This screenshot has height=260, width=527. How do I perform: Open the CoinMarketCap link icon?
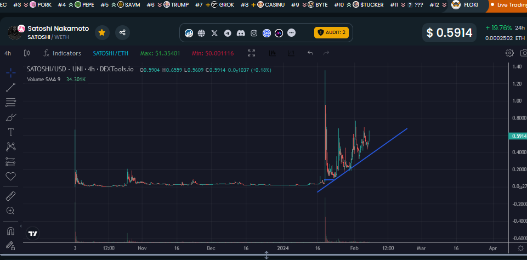pyautogui.click(x=267, y=33)
